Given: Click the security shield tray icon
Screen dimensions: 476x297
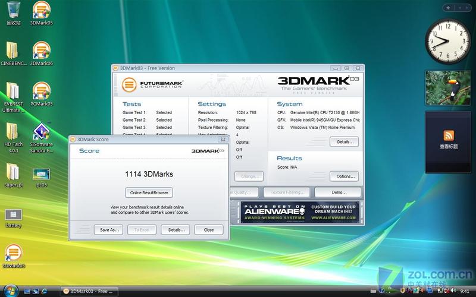Looking at the screenshot, I should [403, 291].
